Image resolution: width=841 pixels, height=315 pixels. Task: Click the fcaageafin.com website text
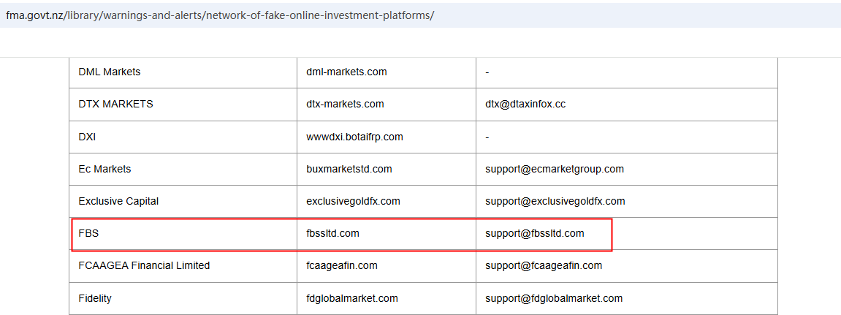pos(342,265)
